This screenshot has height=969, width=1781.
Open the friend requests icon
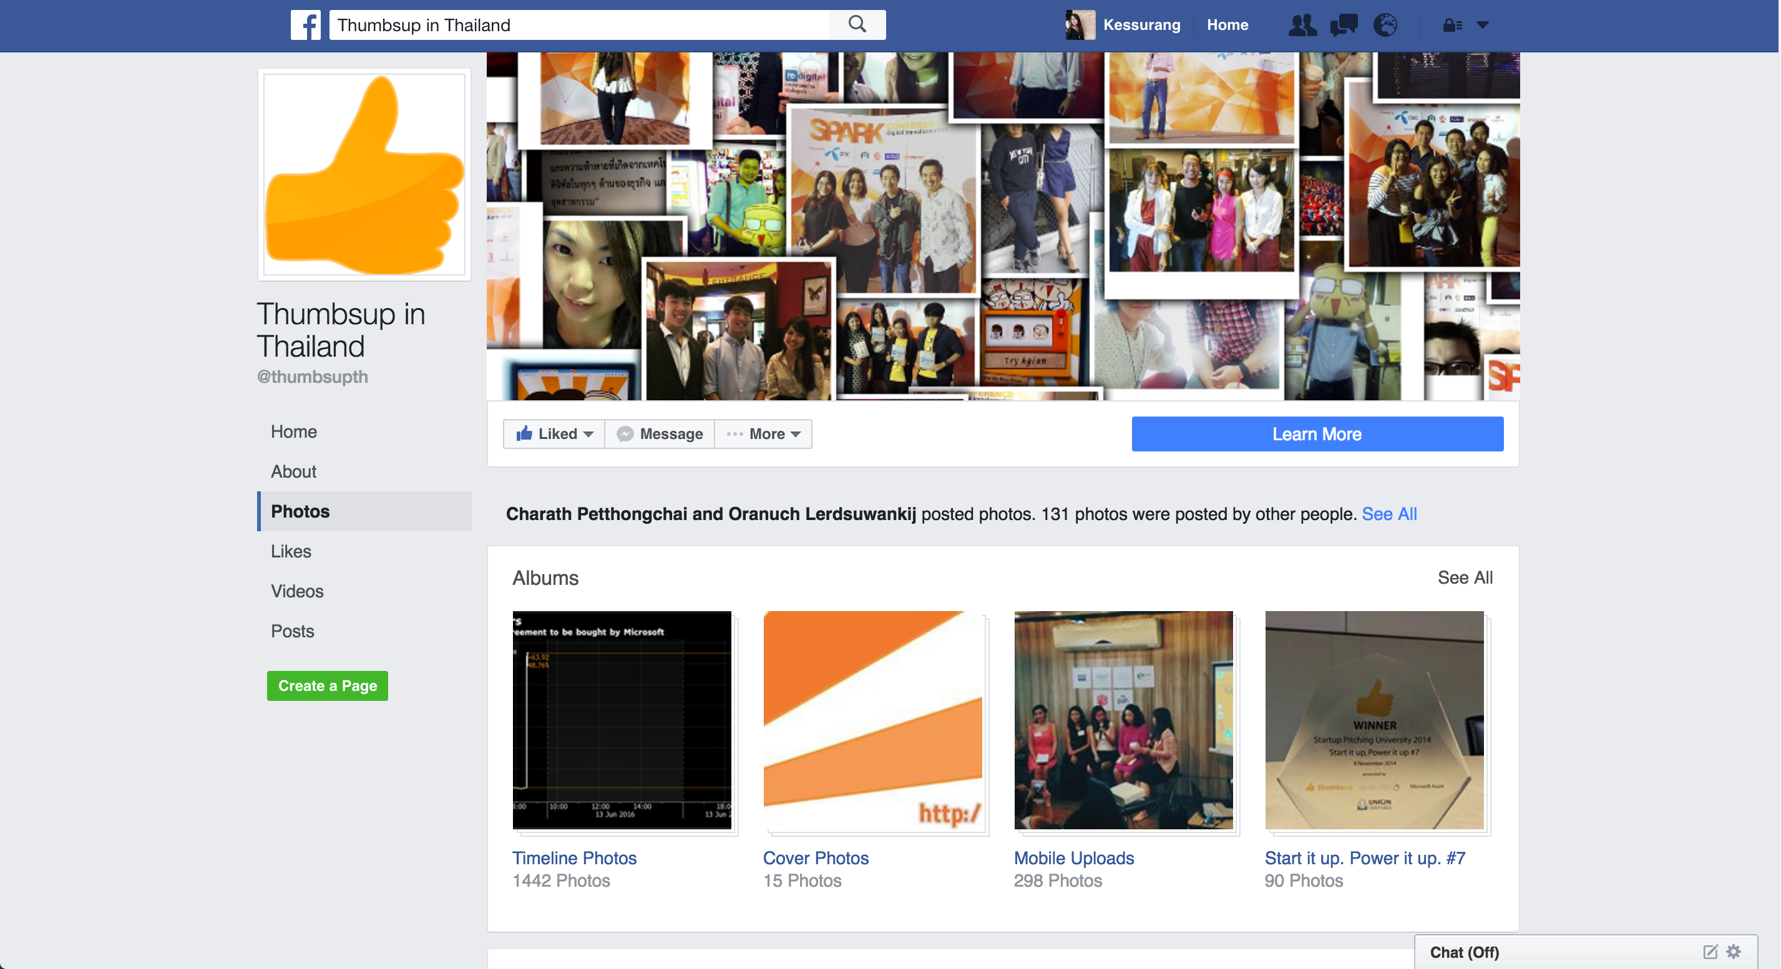pos(1302,25)
